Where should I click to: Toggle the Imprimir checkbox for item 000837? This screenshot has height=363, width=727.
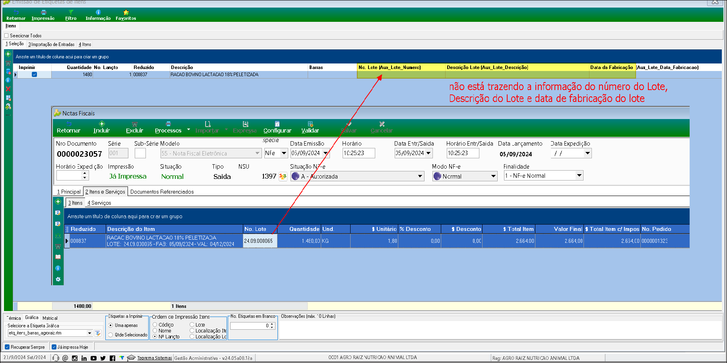tap(34, 75)
